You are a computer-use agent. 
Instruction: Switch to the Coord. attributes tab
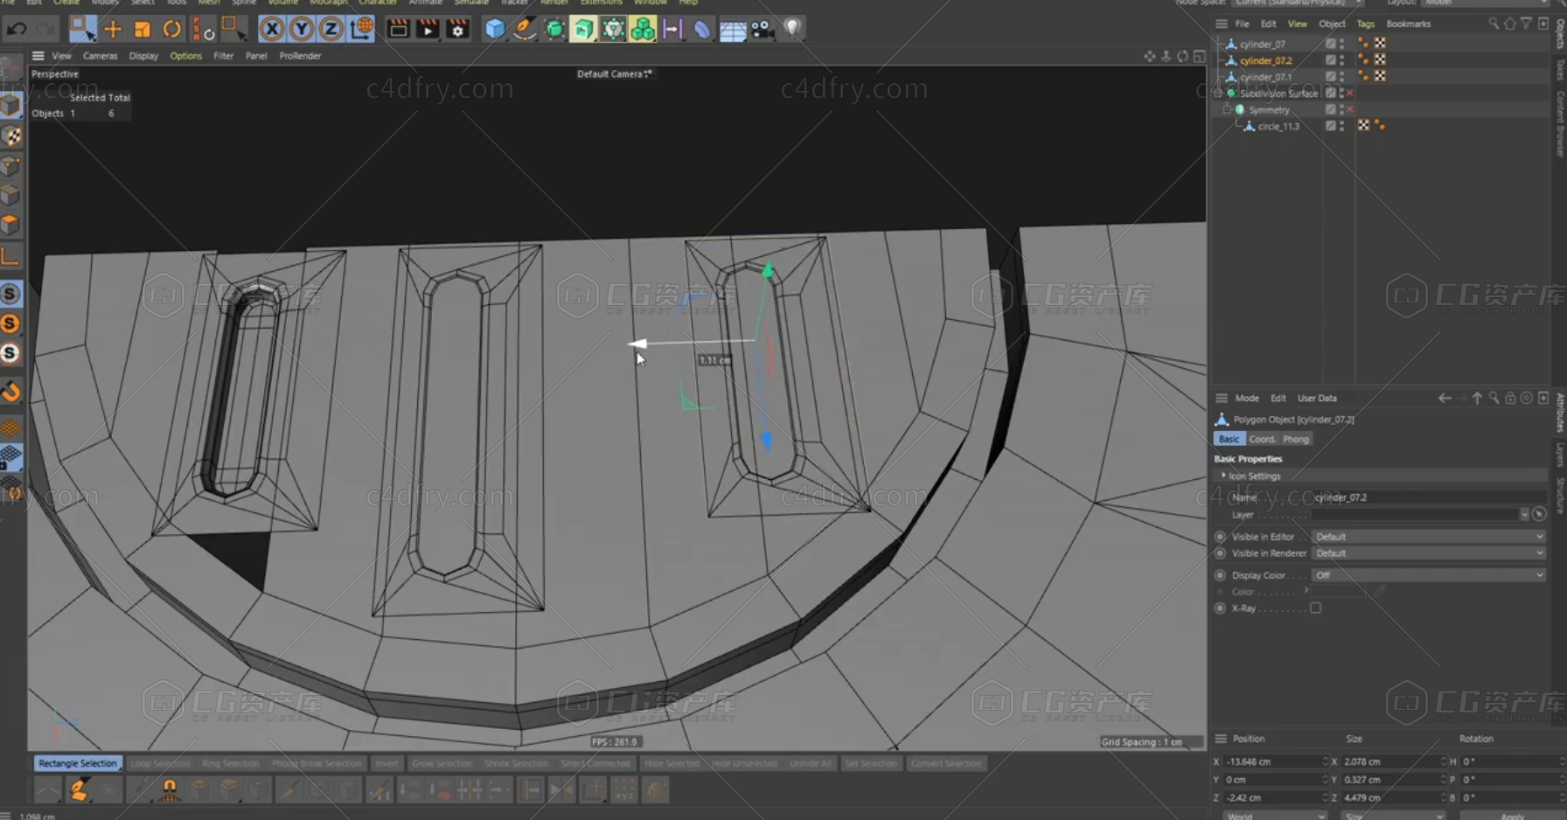click(1262, 439)
